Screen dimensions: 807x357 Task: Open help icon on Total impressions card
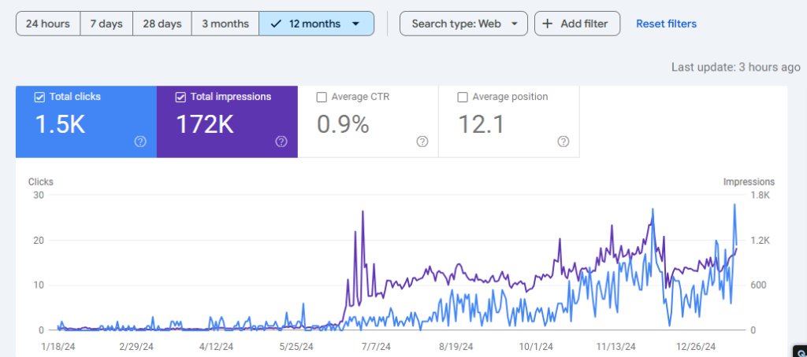pyautogui.click(x=281, y=142)
